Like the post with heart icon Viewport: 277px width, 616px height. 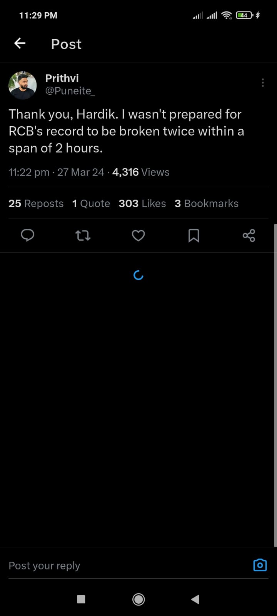tap(138, 235)
